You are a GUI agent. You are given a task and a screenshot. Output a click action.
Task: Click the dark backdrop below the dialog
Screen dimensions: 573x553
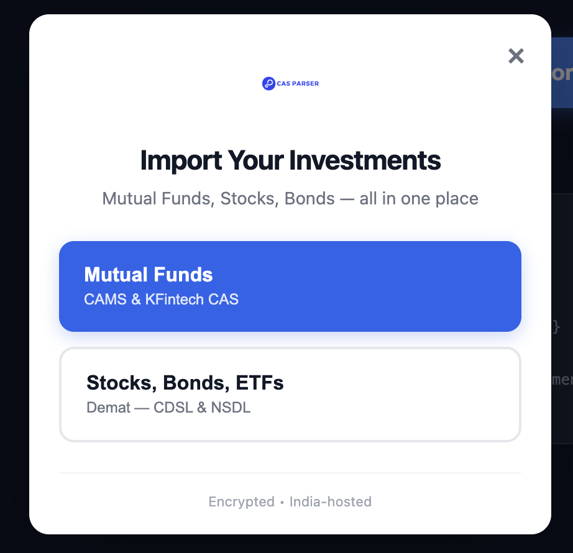tap(290, 544)
